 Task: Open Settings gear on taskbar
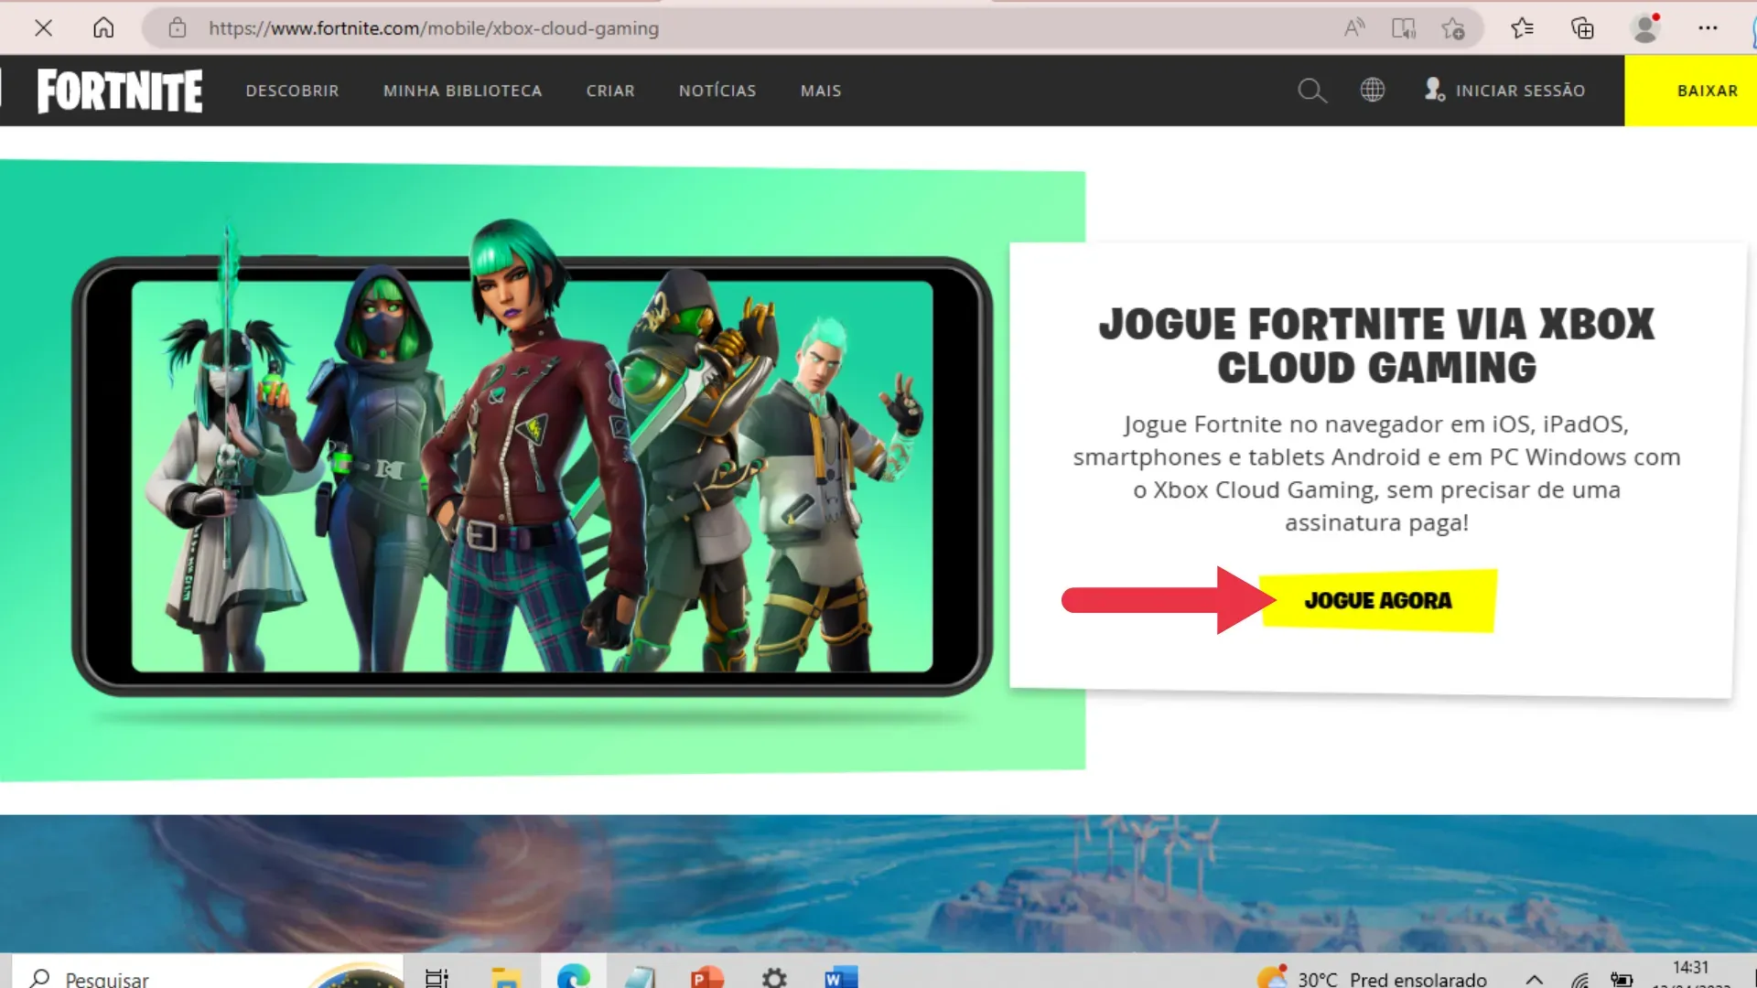pos(774,977)
